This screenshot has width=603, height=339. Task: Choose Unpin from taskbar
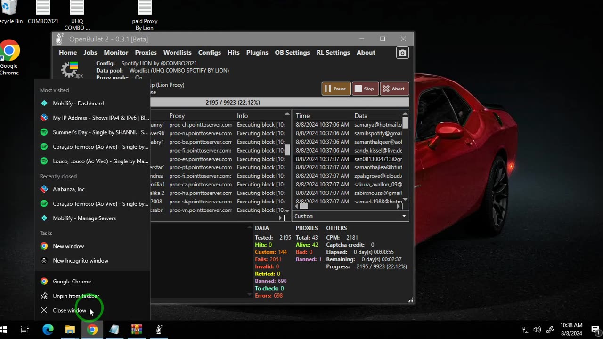point(92,296)
